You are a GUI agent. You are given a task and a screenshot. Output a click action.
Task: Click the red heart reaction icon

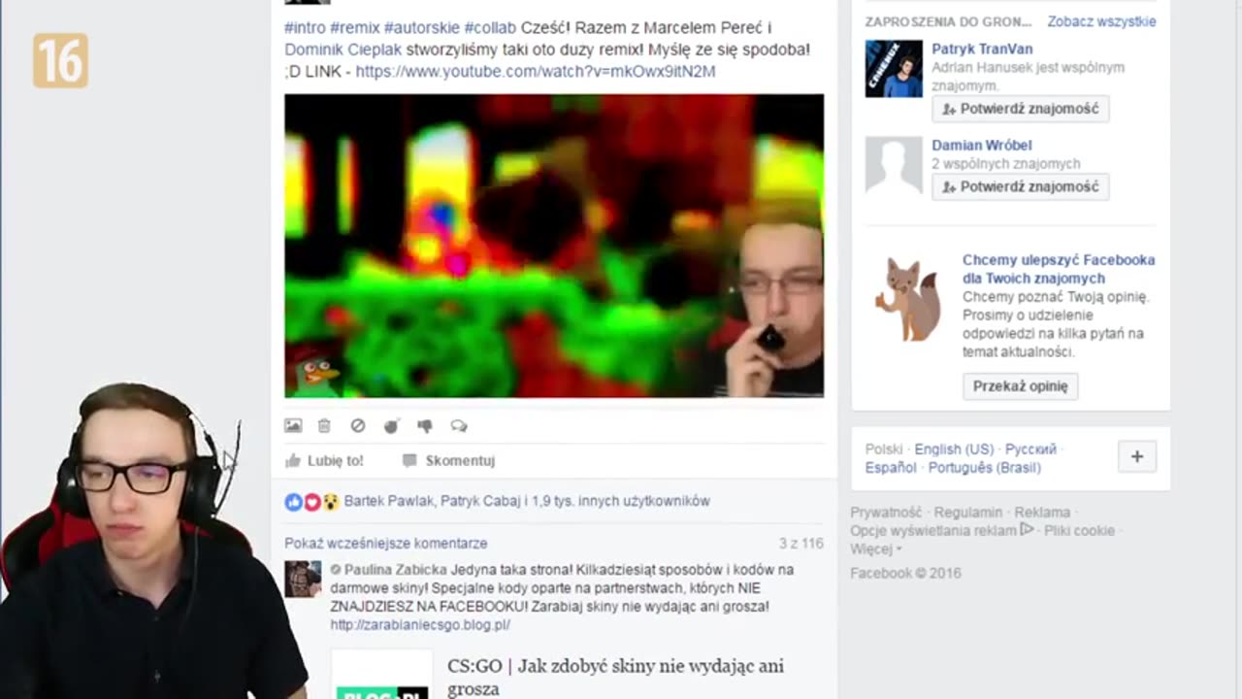(x=311, y=502)
